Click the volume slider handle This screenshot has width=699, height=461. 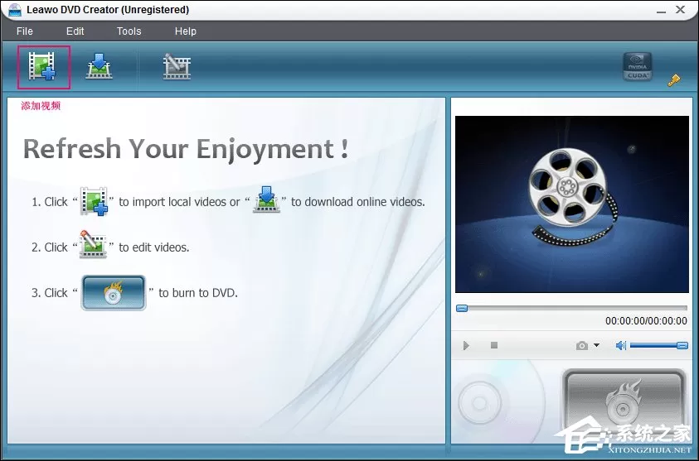(x=682, y=345)
